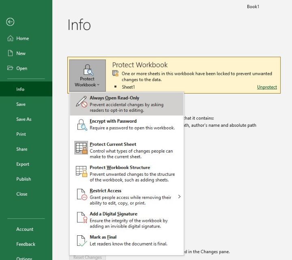Image resolution: width=292 pixels, height=260 pixels.
Task: Open Restrict Access menu entry
Action: coord(127,196)
